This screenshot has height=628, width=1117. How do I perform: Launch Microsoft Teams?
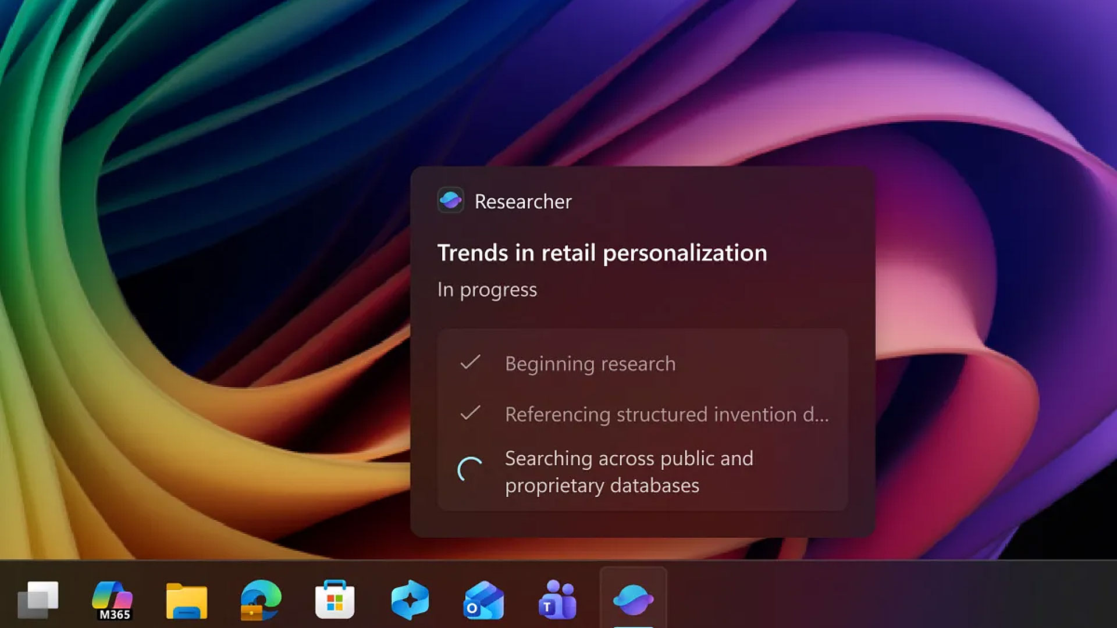click(557, 600)
